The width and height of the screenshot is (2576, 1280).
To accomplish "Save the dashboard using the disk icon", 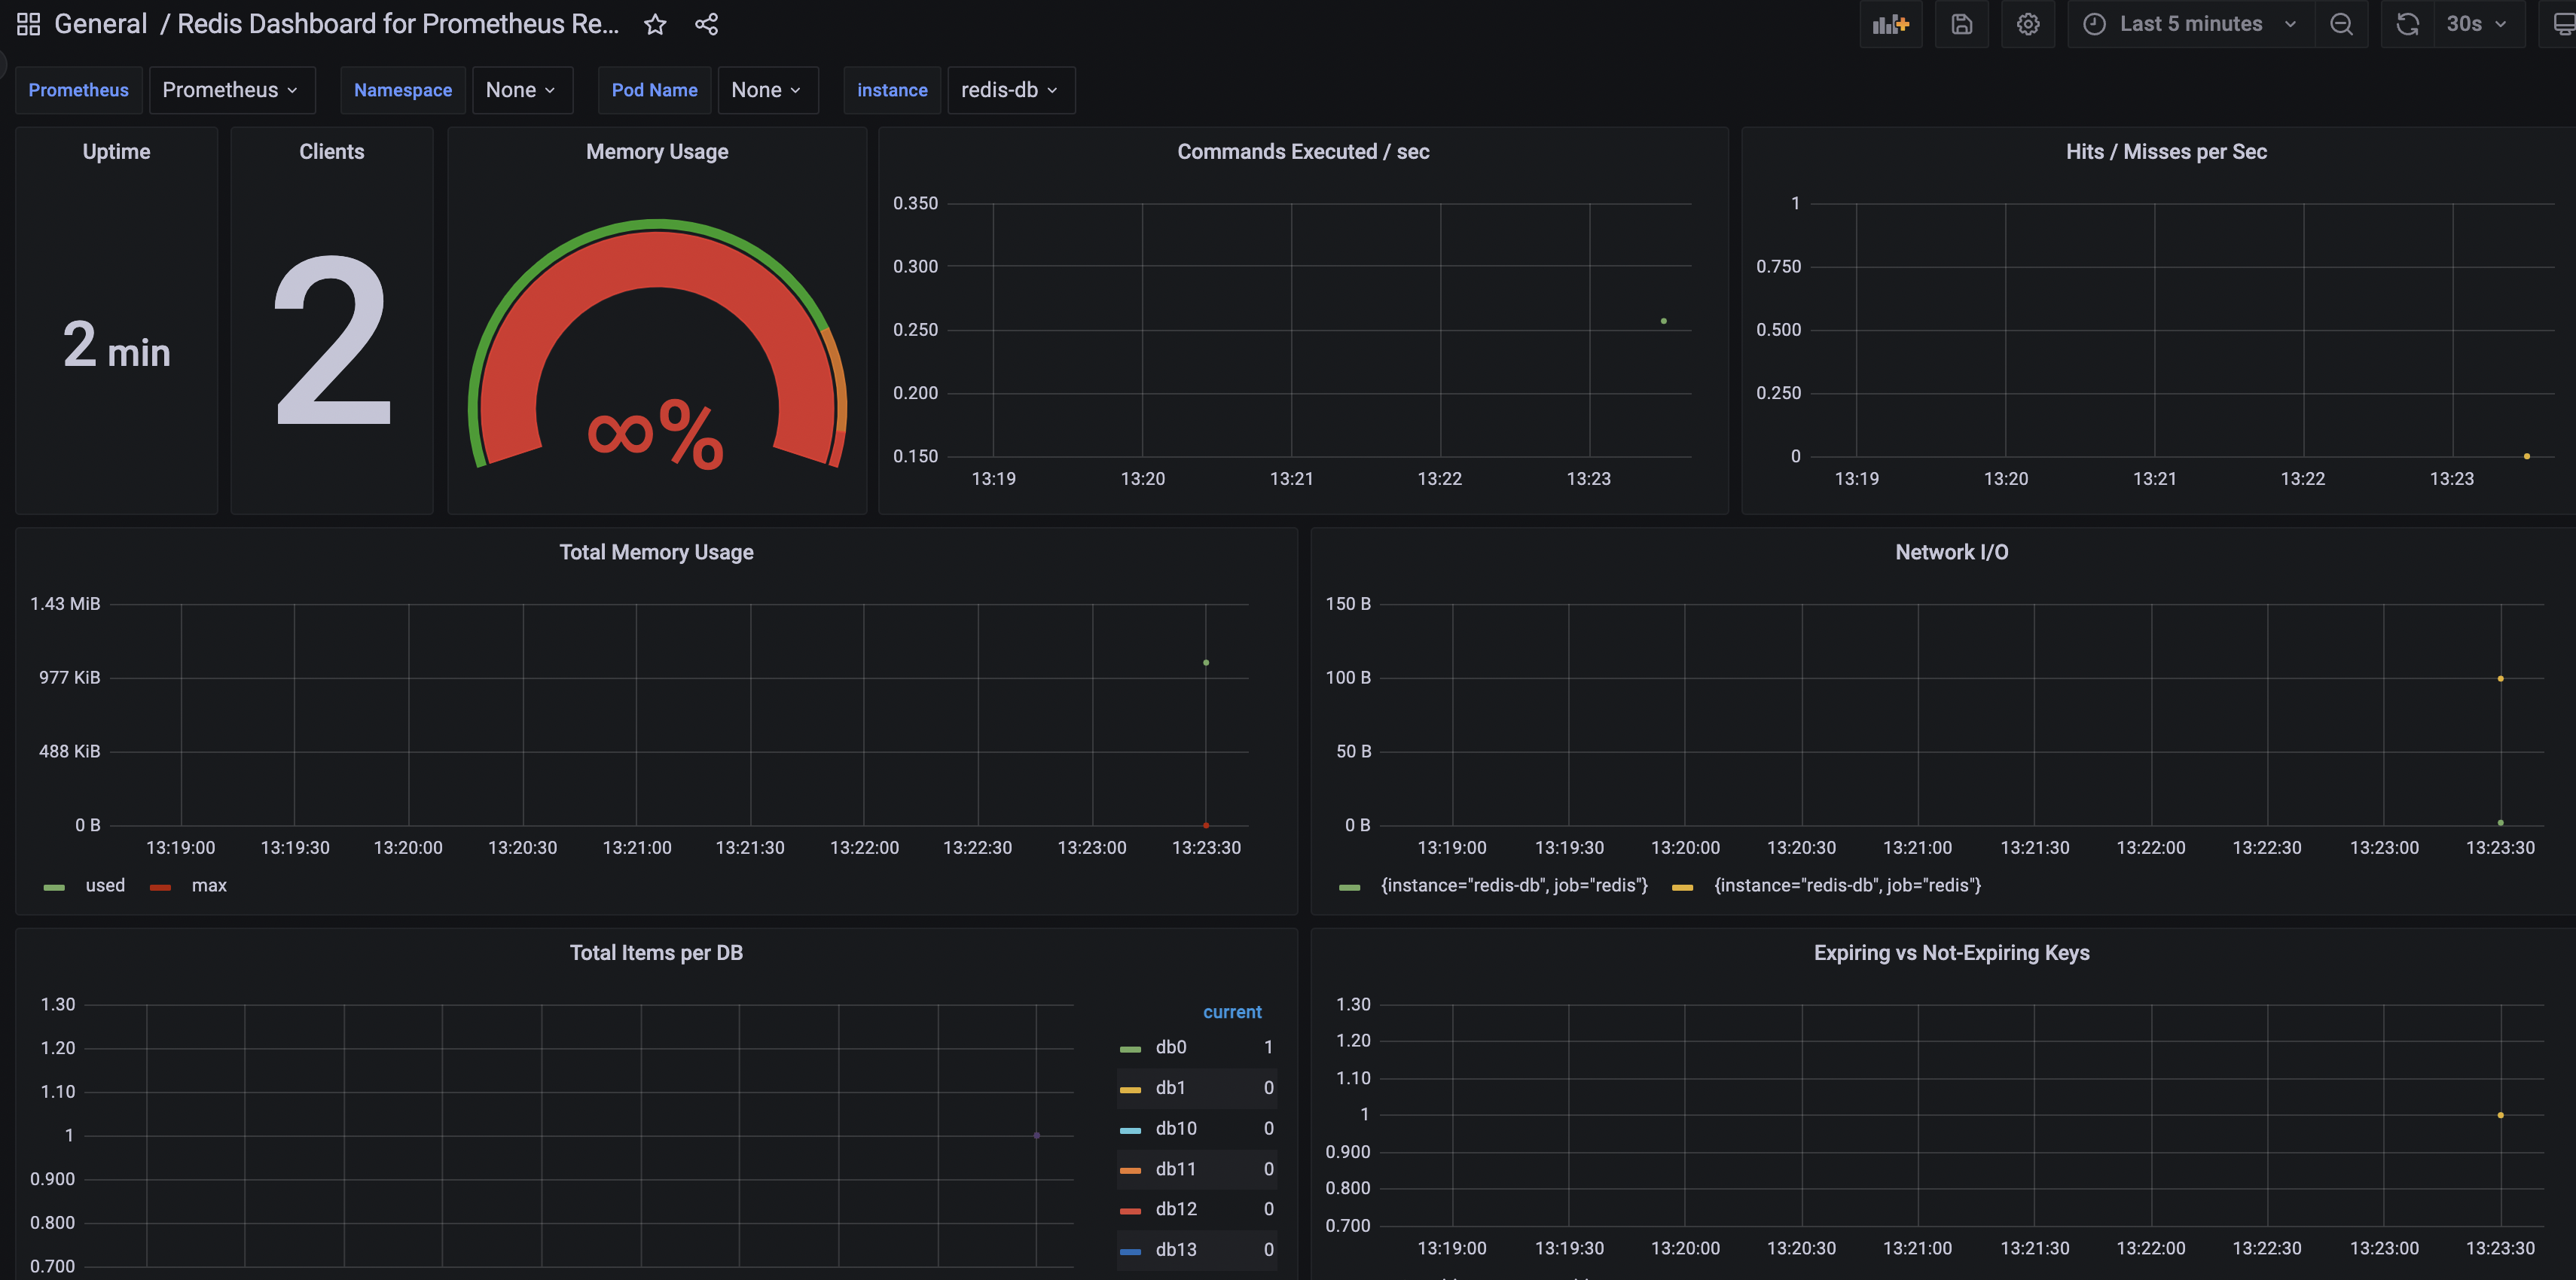I will pos(1961,24).
